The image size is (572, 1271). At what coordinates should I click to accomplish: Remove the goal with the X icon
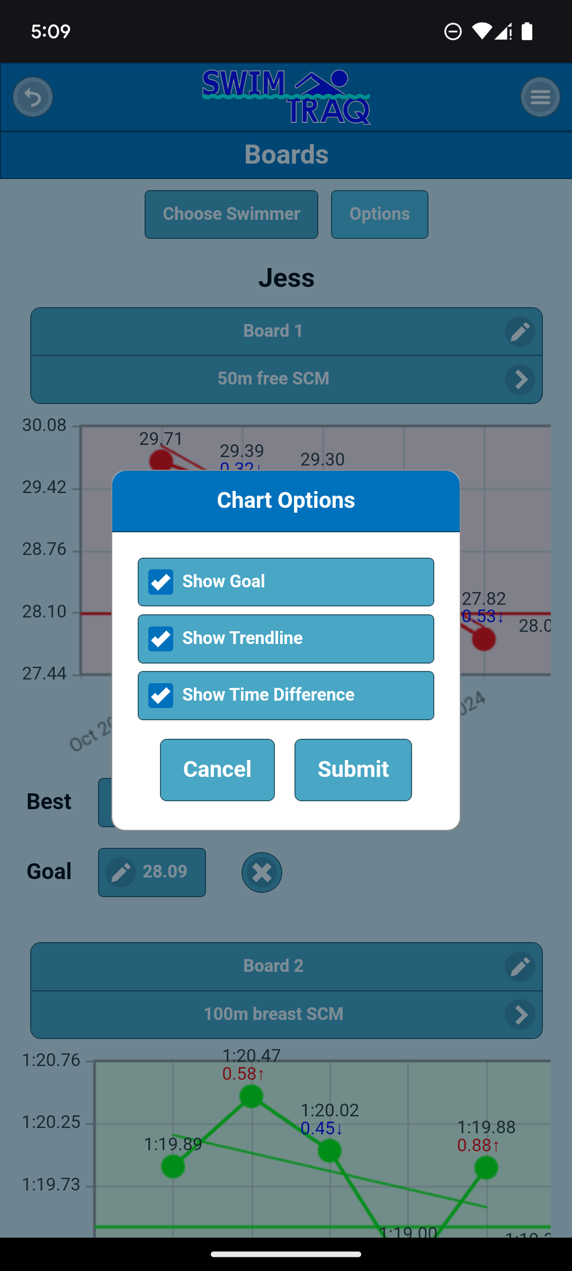coord(262,872)
